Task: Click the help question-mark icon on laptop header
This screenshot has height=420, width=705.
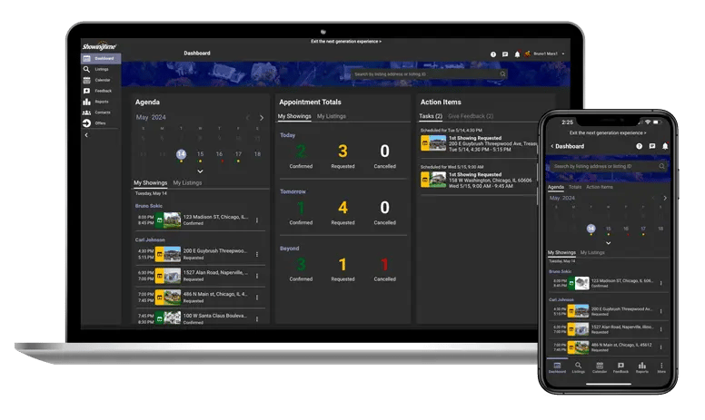Action: 493,54
